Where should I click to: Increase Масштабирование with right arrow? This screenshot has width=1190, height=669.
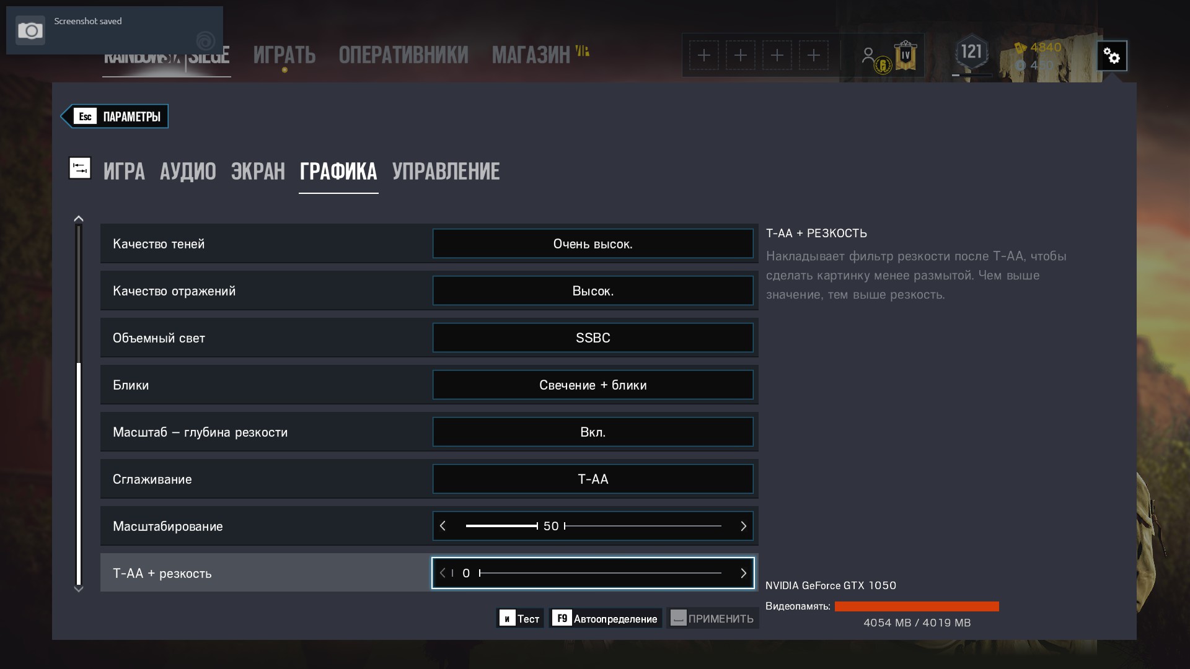click(x=743, y=526)
